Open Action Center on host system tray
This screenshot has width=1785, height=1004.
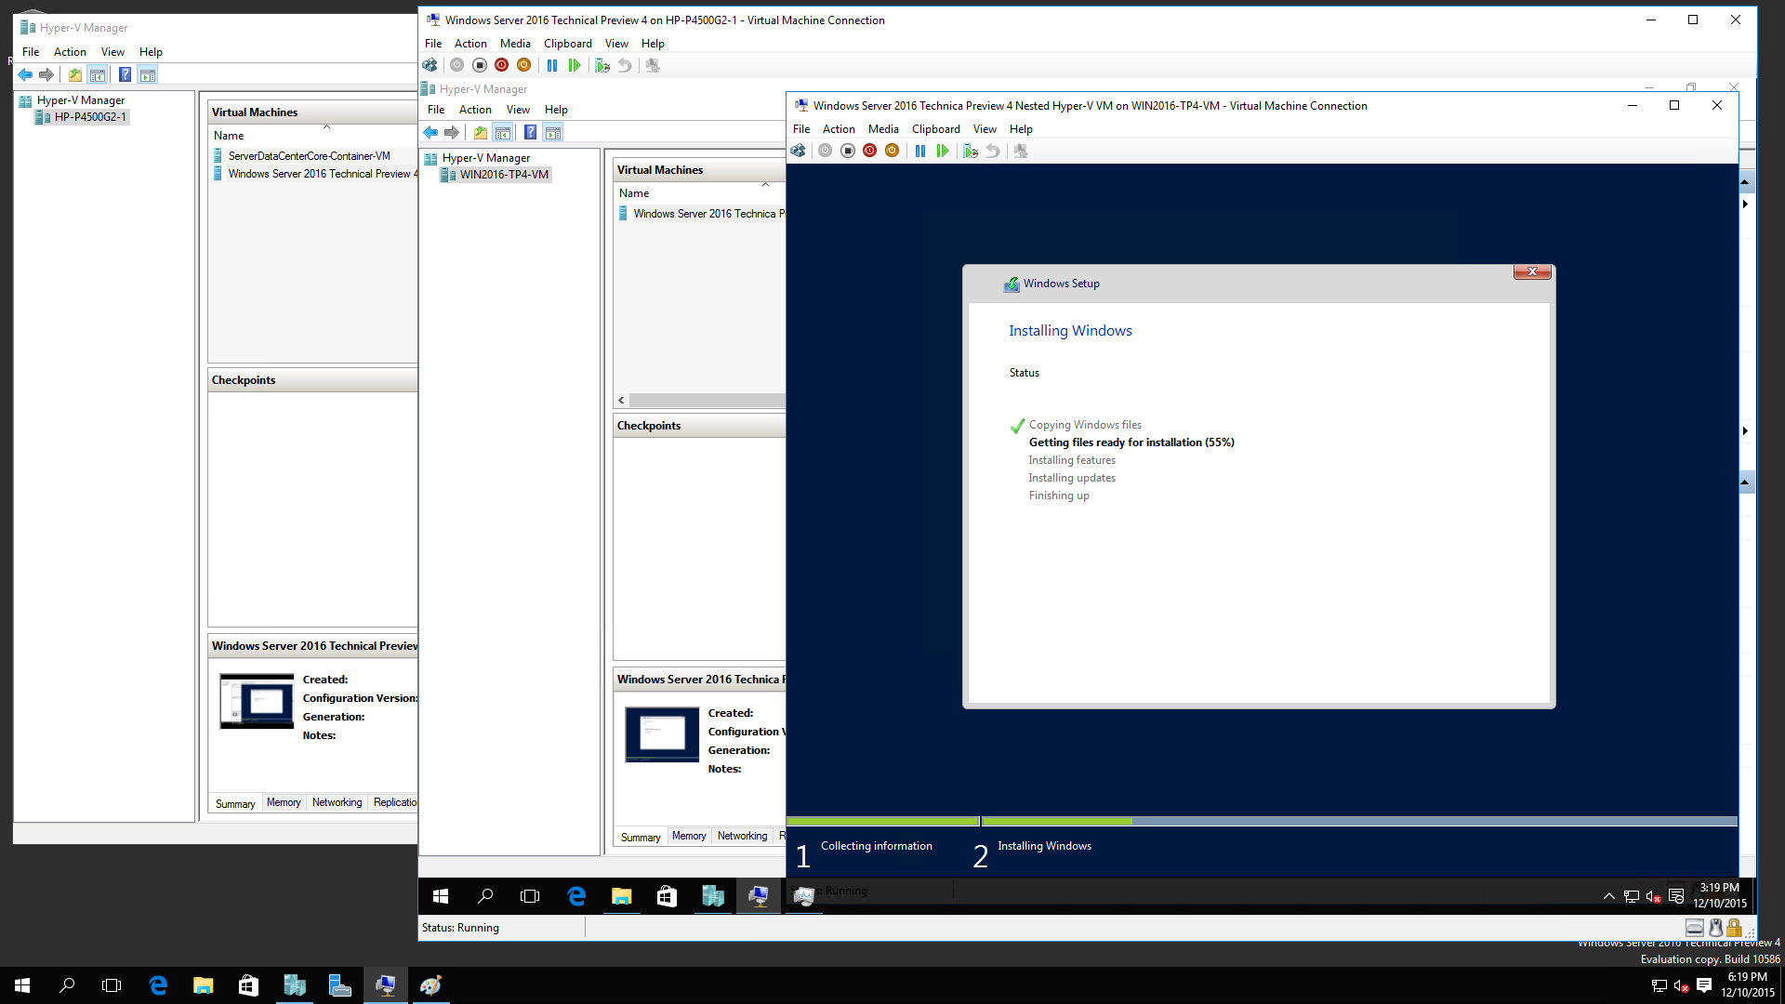pyautogui.click(x=1704, y=985)
